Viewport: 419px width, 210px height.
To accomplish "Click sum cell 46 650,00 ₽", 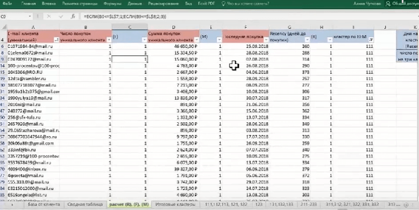I will (173, 46).
